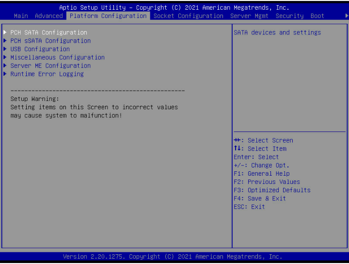Select the Boot tab
This screenshot has height=264, width=349.
317,16
